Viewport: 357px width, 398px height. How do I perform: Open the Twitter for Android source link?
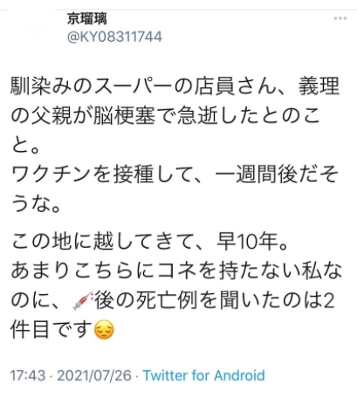pyautogui.click(x=204, y=375)
